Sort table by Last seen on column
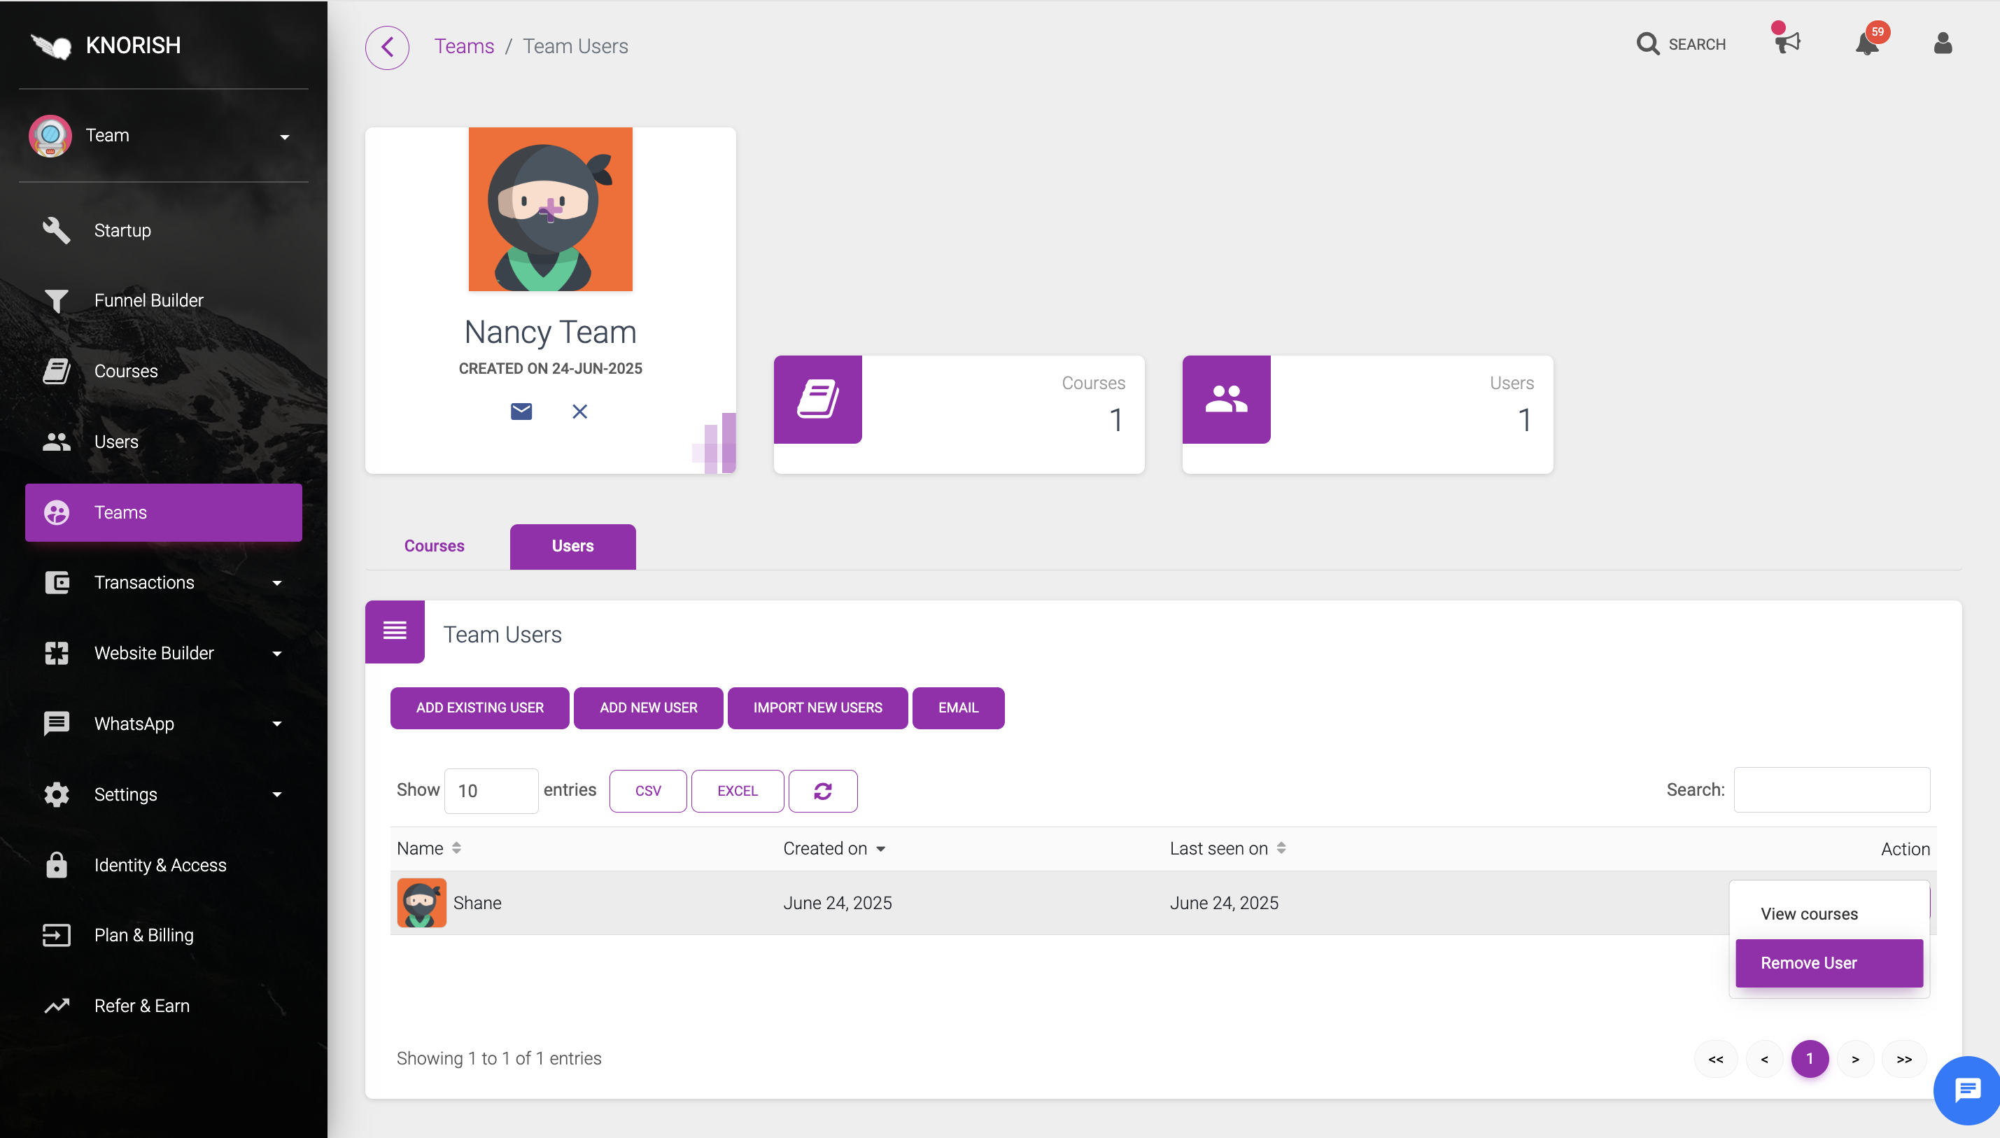 1227,849
